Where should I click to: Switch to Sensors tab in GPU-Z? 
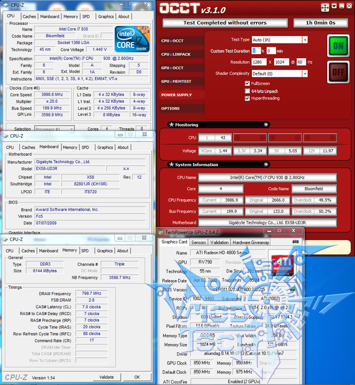tap(199, 243)
